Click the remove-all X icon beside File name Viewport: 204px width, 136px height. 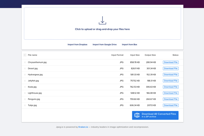tap(25, 55)
